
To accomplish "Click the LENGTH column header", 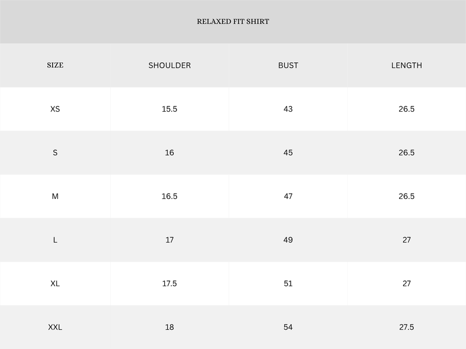I will click(x=407, y=65).
